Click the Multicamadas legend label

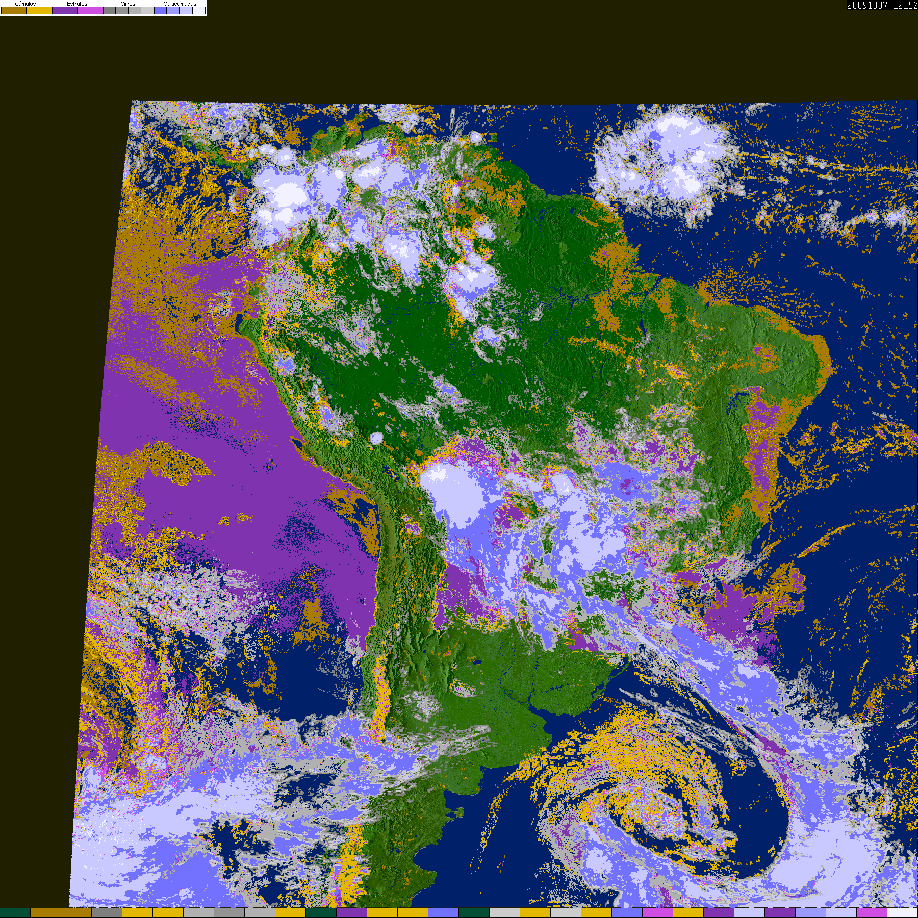coord(180,4)
